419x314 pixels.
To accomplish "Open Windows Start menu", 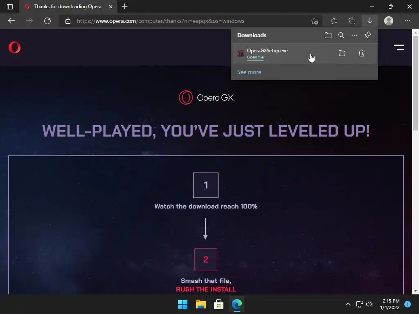I will pyautogui.click(x=183, y=304).
